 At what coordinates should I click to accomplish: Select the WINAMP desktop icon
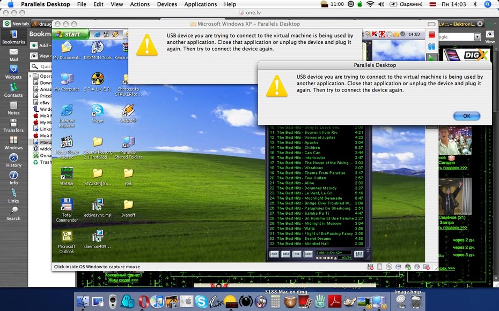pyautogui.click(x=128, y=113)
